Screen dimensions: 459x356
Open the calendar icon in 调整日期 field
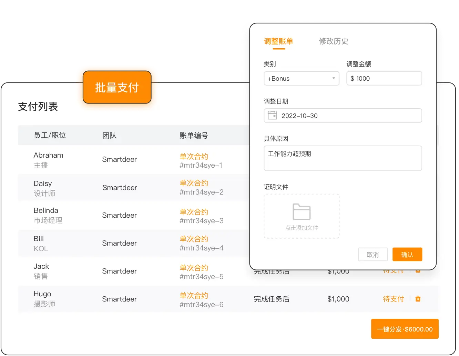[x=272, y=116]
